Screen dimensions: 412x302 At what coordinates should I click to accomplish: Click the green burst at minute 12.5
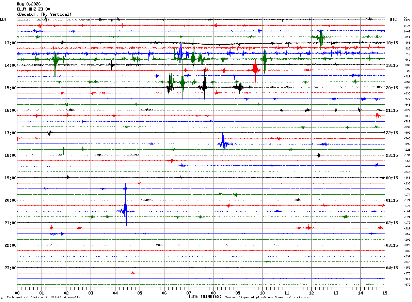[x=321, y=37]
